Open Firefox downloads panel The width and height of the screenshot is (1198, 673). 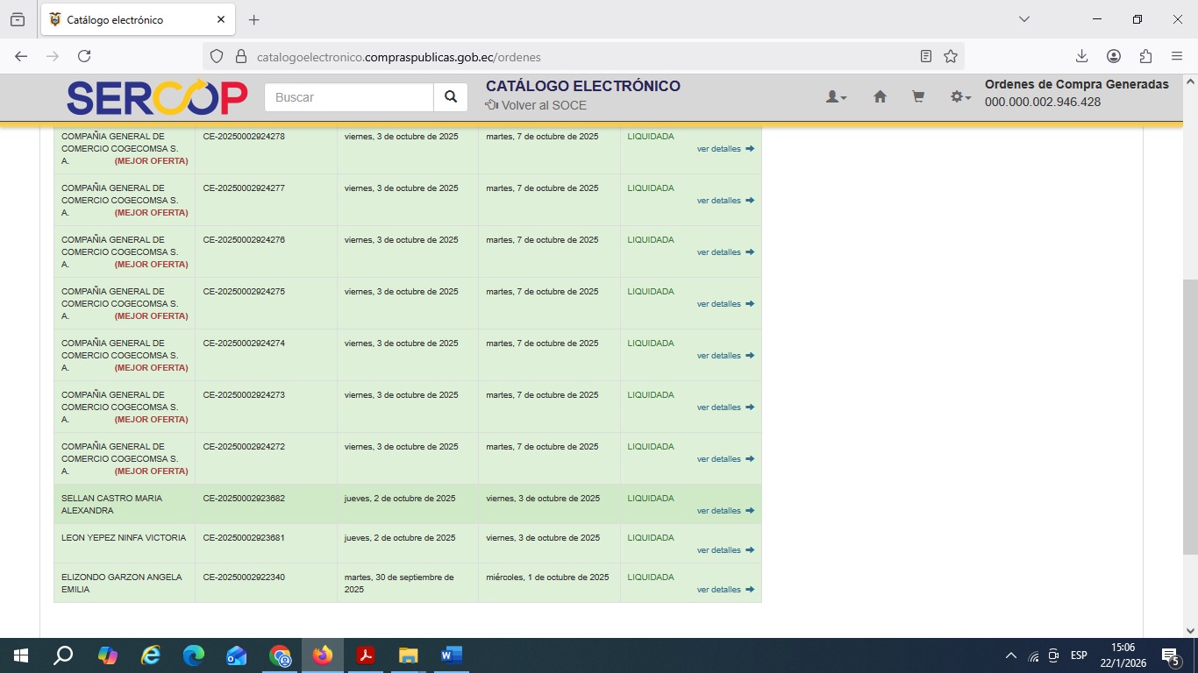coord(1081,56)
